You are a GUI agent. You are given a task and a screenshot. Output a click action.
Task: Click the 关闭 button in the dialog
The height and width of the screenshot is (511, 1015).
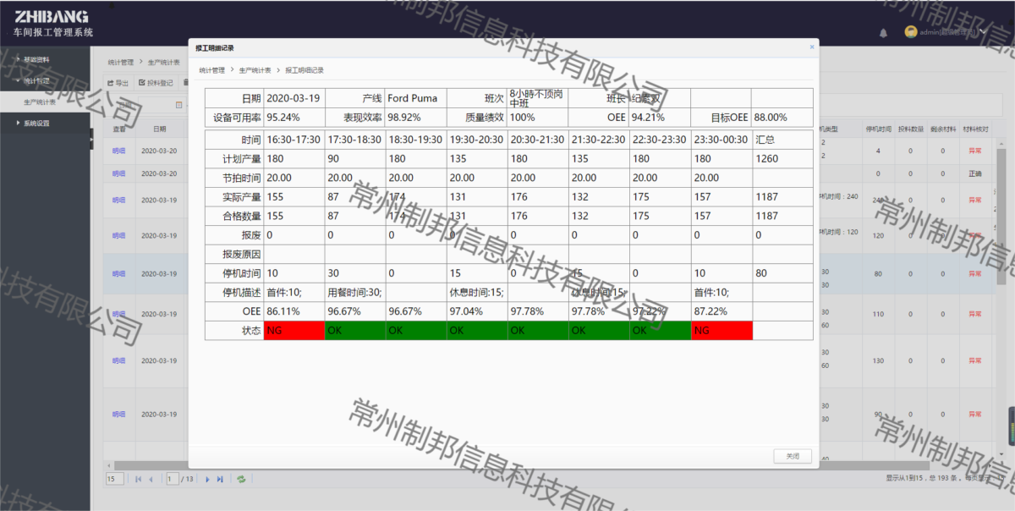tap(793, 456)
